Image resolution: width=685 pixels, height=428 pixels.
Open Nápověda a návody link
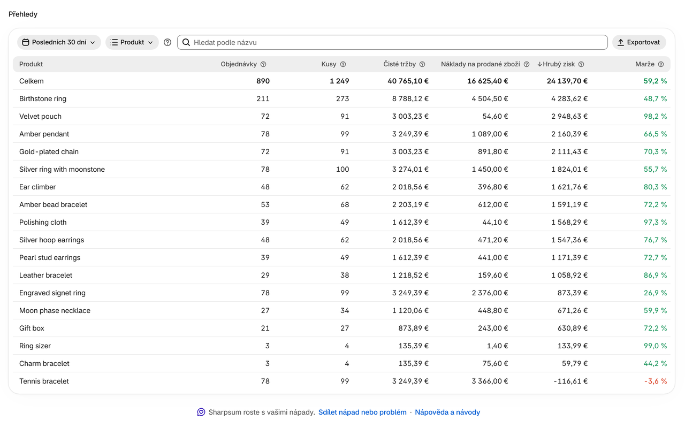pyautogui.click(x=447, y=412)
